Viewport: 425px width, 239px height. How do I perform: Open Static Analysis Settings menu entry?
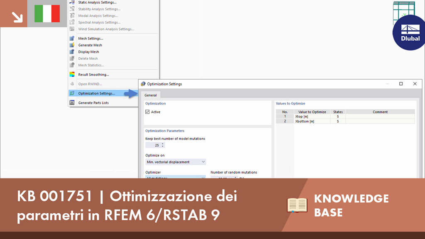[97, 2]
